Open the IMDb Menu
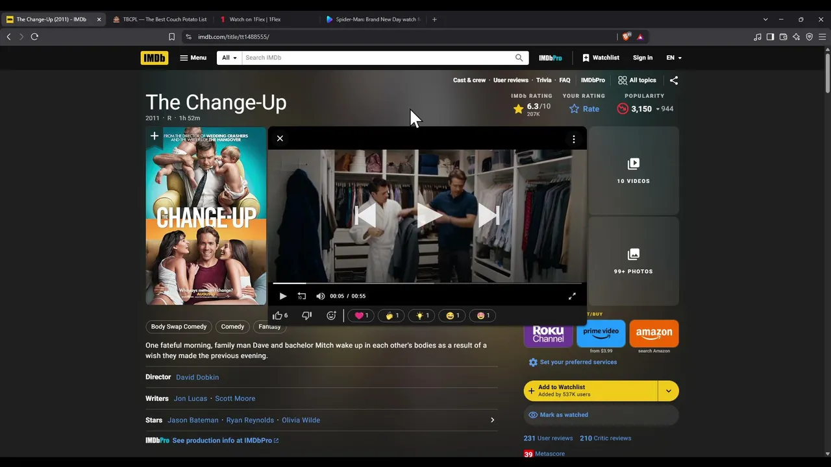The height and width of the screenshot is (467, 831). click(193, 58)
